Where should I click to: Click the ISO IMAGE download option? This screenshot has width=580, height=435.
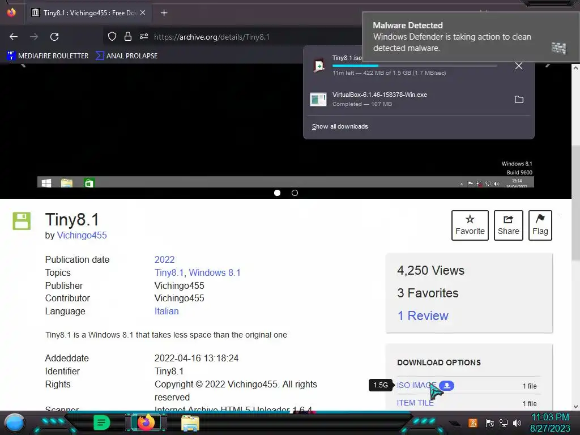416,385
